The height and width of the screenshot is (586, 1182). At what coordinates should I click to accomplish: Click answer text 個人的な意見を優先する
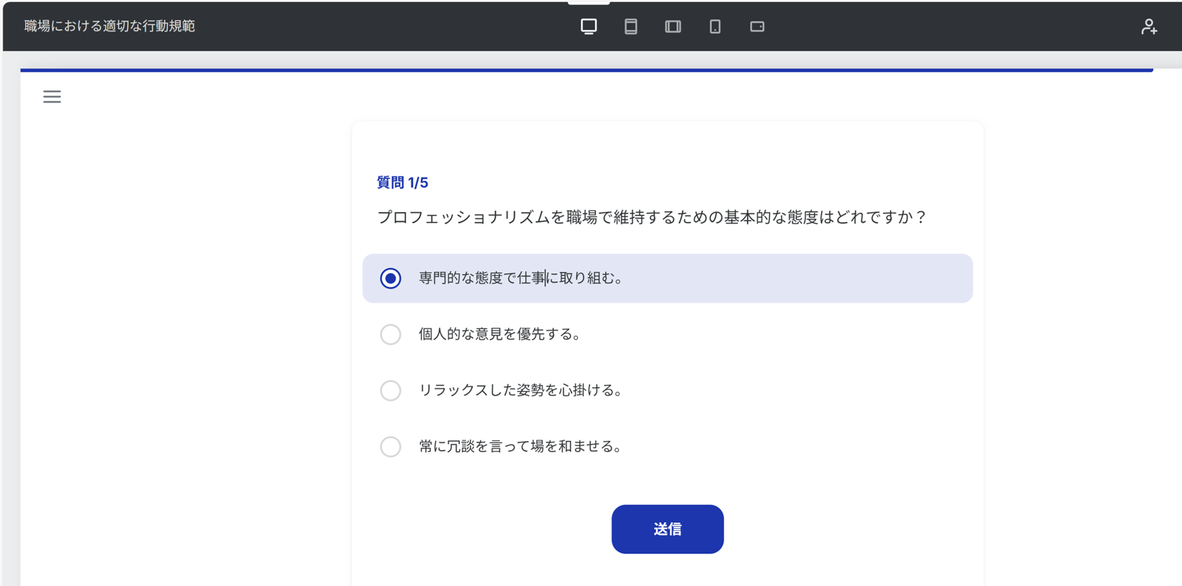(499, 334)
